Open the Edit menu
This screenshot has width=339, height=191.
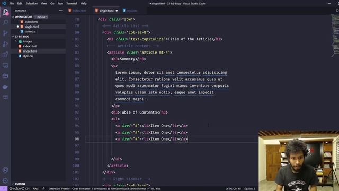tap(20, 4)
